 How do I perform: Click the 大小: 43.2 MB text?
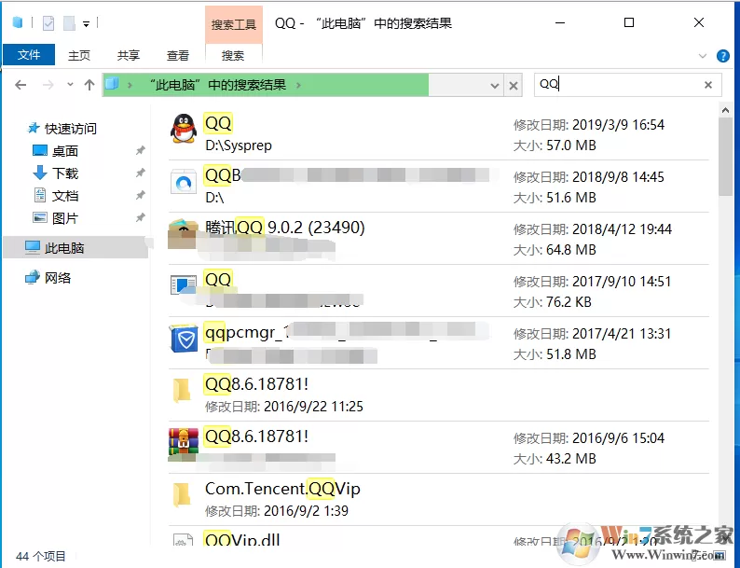pyautogui.click(x=555, y=459)
